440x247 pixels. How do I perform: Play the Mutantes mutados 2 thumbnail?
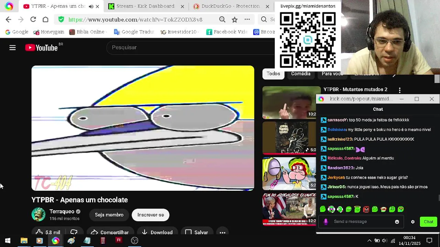[x=291, y=103]
